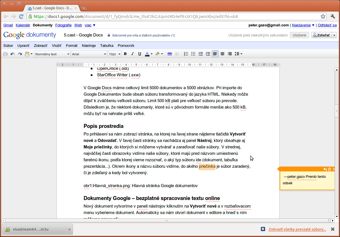The image size is (340, 237).
Task: Redo the last undone action
Action: [20, 54]
